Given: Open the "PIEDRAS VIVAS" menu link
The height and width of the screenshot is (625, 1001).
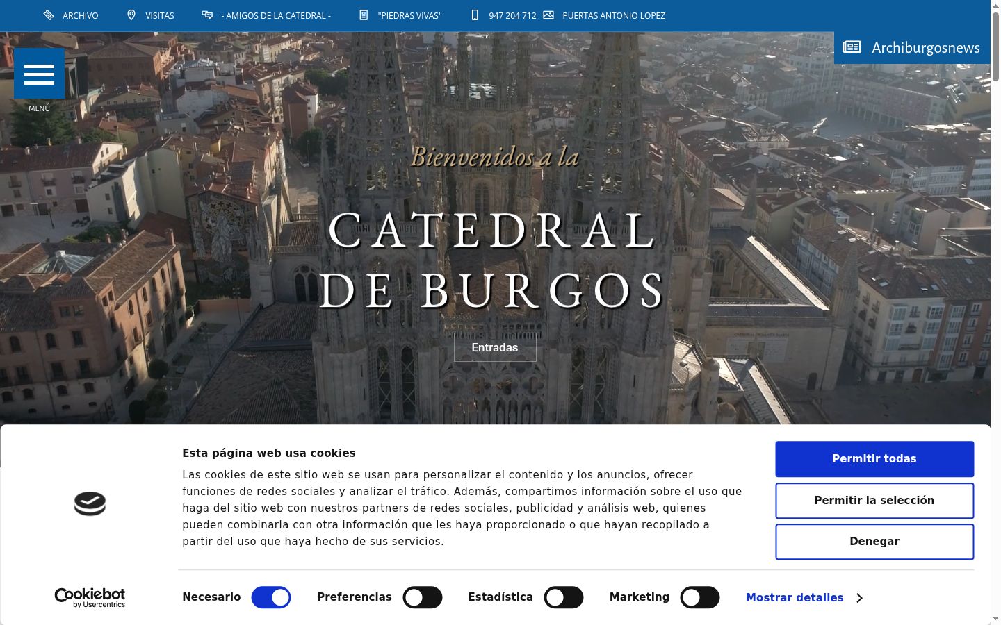Looking at the screenshot, I should pyautogui.click(x=409, y=15).
